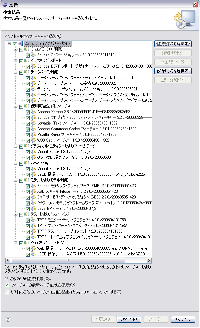200x328 pixels.
Task: Uncheck the Callisto ディスカバリー・サイト root checkbox
Action: 15,44
